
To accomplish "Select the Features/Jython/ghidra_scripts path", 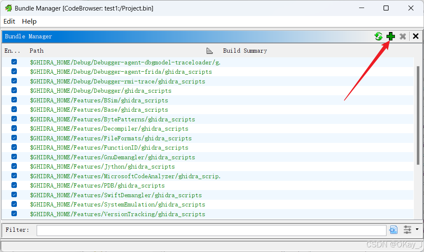I will tap(102, 166).
